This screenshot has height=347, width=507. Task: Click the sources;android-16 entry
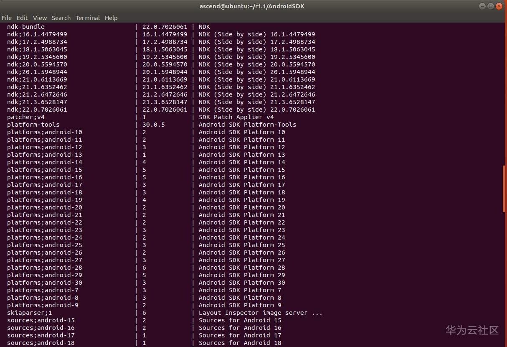point(41,328)
